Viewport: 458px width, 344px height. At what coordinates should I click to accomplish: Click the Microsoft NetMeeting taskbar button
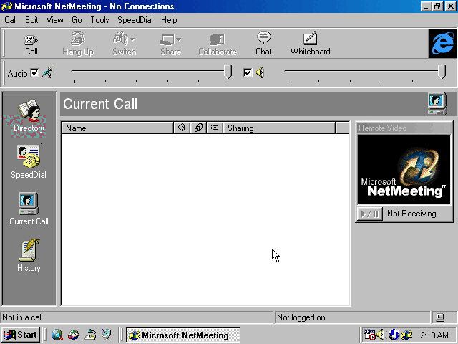[x=183, y=335]
